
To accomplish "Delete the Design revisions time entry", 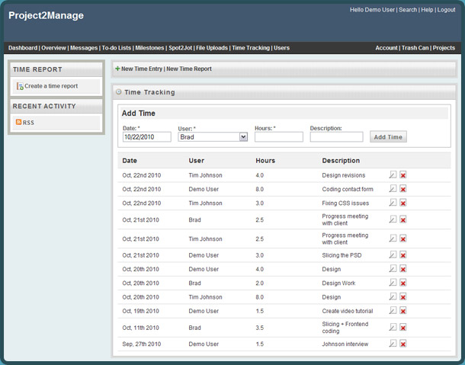I will (x=402, y=175).
